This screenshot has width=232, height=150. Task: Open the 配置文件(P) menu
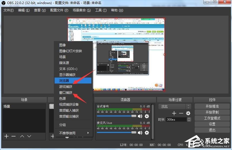[59, 10]
